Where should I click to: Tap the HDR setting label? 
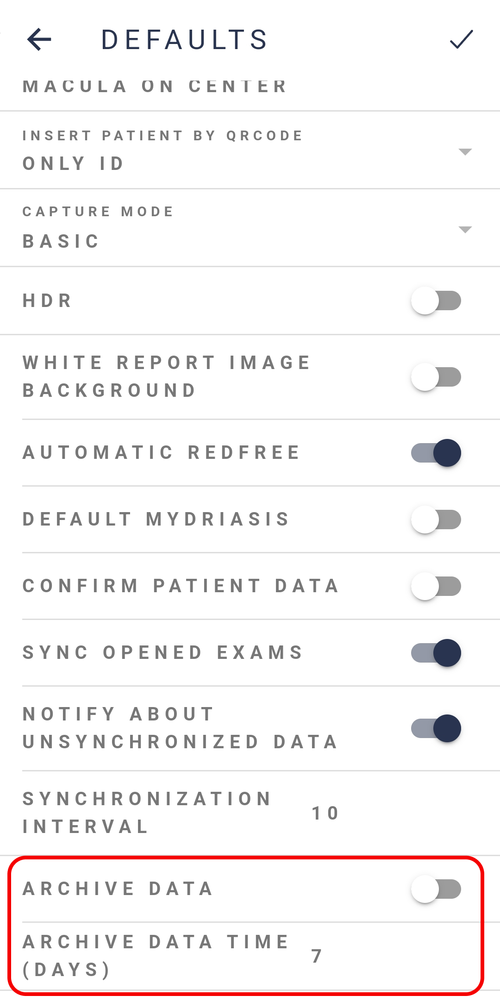click(x=47, y=301)
